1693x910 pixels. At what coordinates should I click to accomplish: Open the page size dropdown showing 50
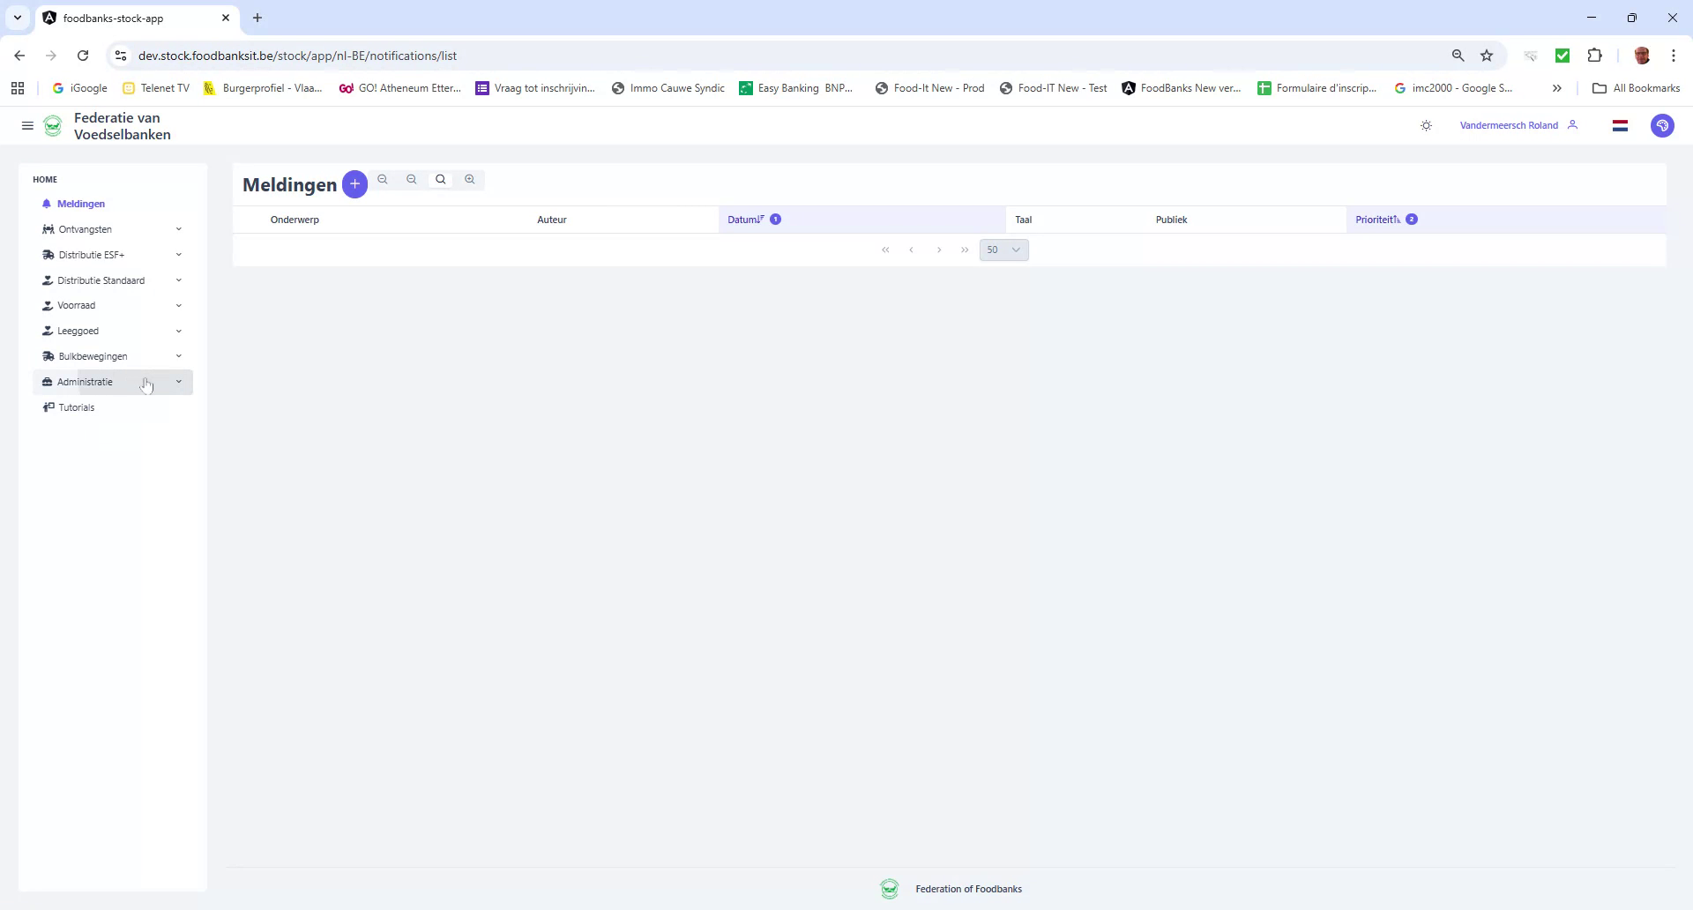1003,250
